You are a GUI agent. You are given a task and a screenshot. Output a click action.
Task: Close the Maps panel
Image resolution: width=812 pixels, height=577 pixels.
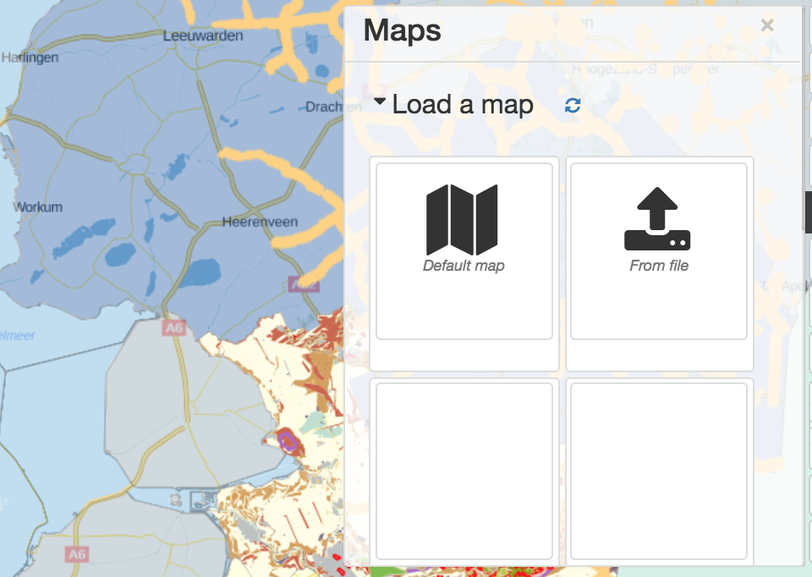(x=767, y=25)
